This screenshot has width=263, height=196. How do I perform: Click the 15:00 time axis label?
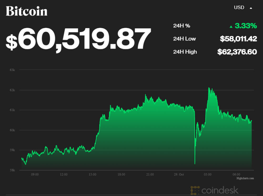(x=93, y=174)
